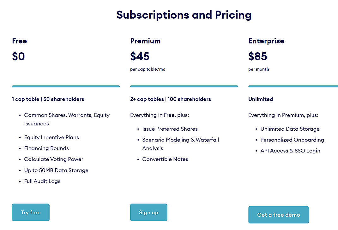The image size is (338, 230).
Task: Click the $85 price label
Action: pyautogui.click(x=258, y=57)
